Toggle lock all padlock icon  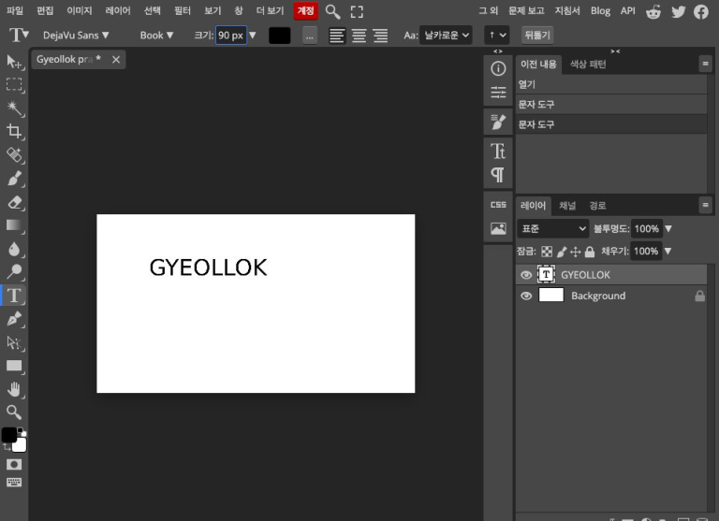tap(590, 251)
